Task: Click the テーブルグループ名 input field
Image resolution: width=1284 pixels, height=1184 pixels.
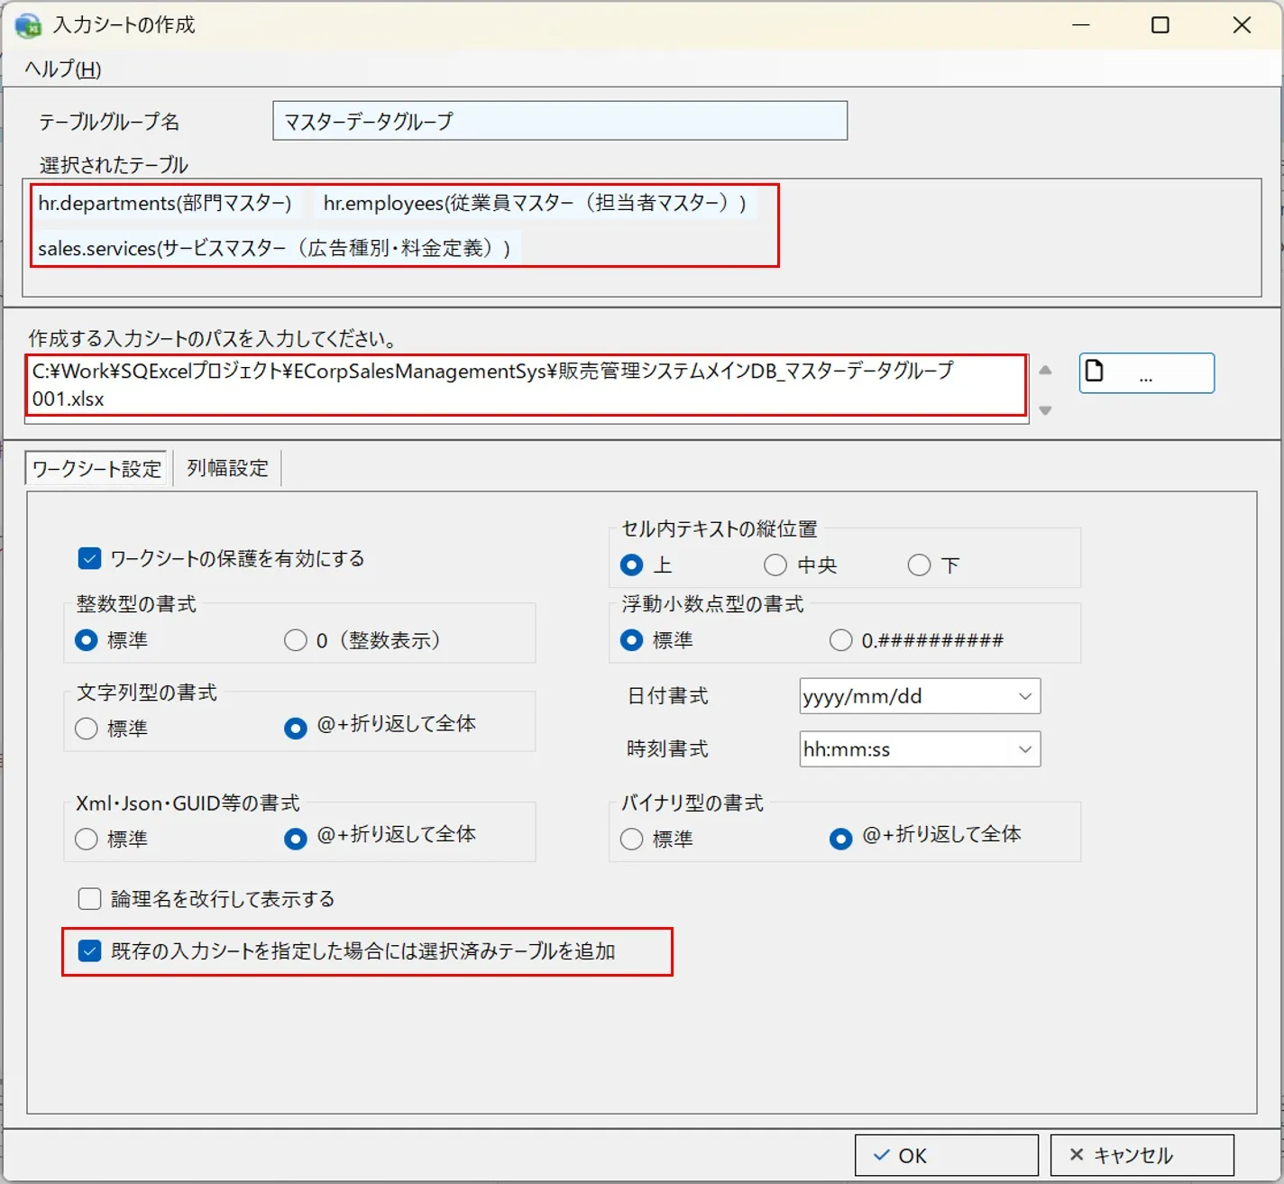Action: point(560,121)
